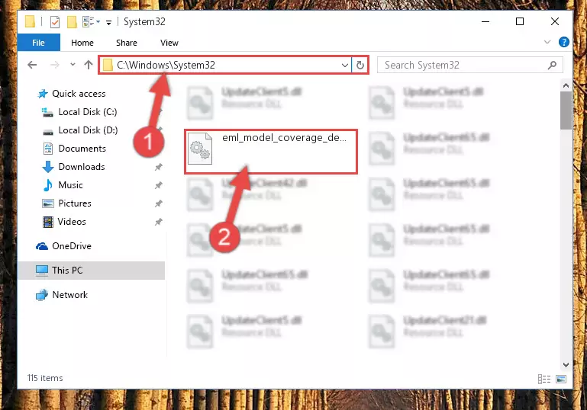Open the recent locations dropdown

[x=73, y=65]
